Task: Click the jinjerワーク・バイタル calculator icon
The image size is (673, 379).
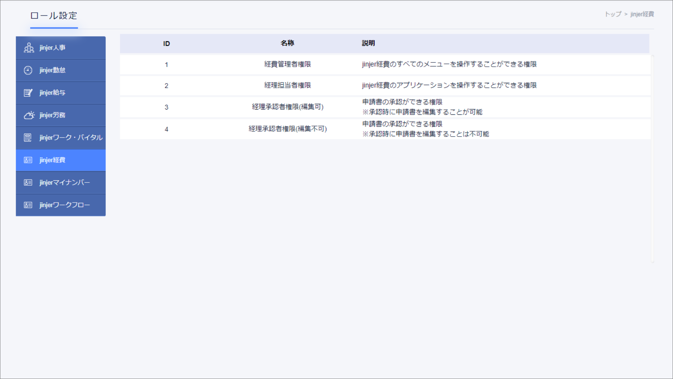Action: click(28, 138)
